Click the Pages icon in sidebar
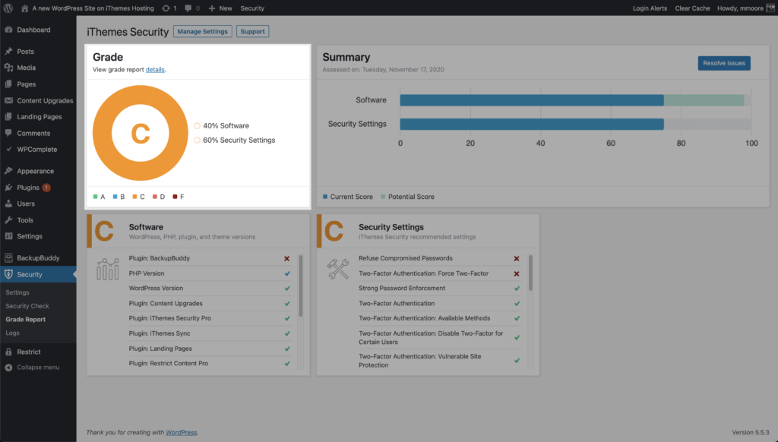Image resolution: width=778 pixels, height=442 pixels. (8, 84)
